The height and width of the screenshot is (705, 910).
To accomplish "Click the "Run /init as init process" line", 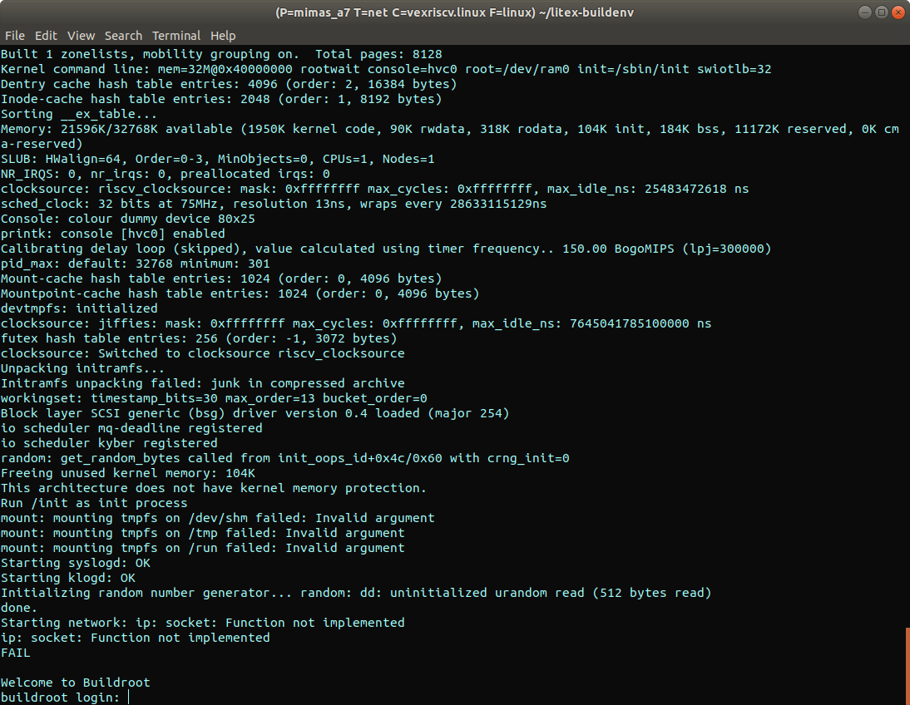I will (94, 503).
